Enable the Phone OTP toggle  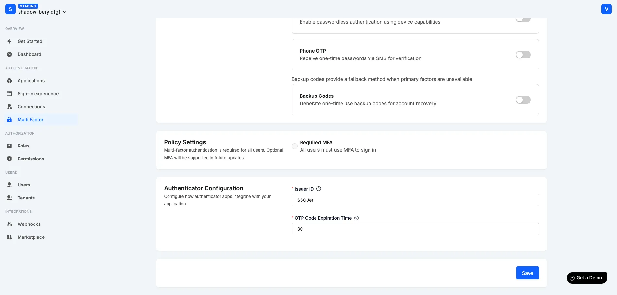click(523, 55)
